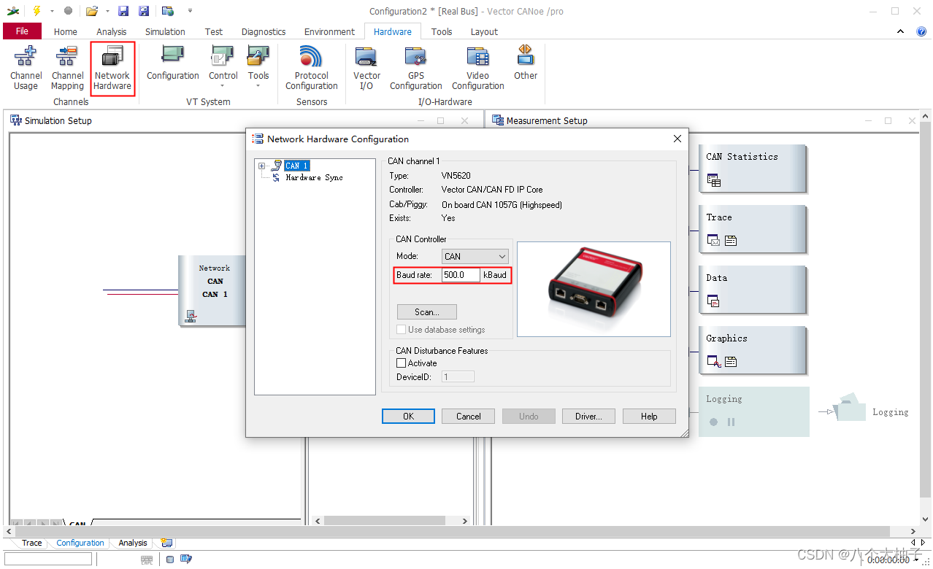
Task: Click the Data block in Measurement Setup
Action: pyautogui.click(x=753, y=290)
